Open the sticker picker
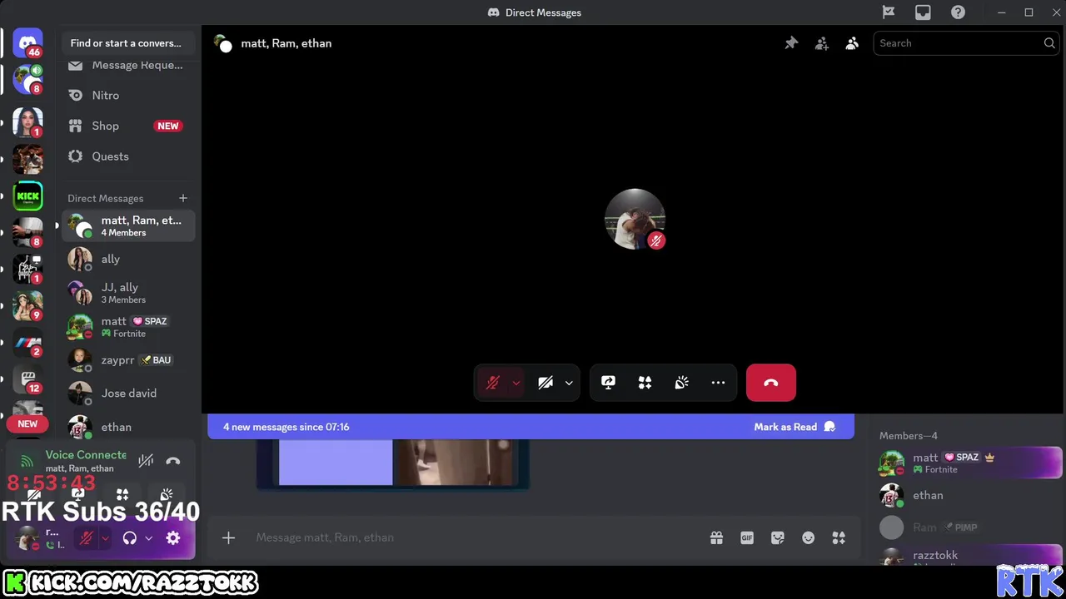Image resolution: width=1066 pixels, height=599 pixels. click(778, 537)
